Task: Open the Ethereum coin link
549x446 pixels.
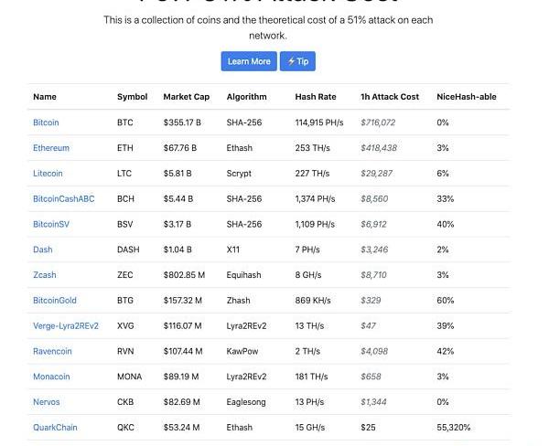Action: 51,148
